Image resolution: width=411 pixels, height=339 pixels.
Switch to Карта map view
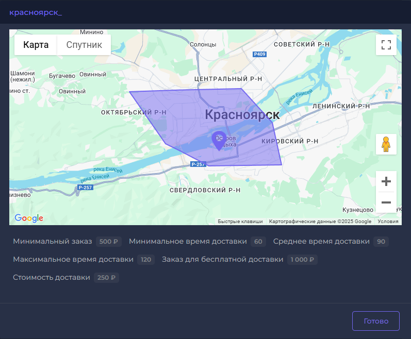pos(36,45)
